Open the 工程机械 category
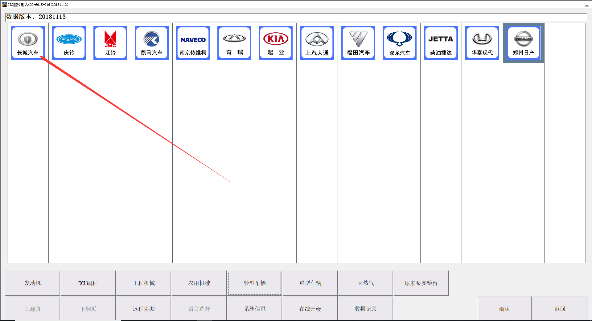The image size is (592, 321). pos(144,283)
